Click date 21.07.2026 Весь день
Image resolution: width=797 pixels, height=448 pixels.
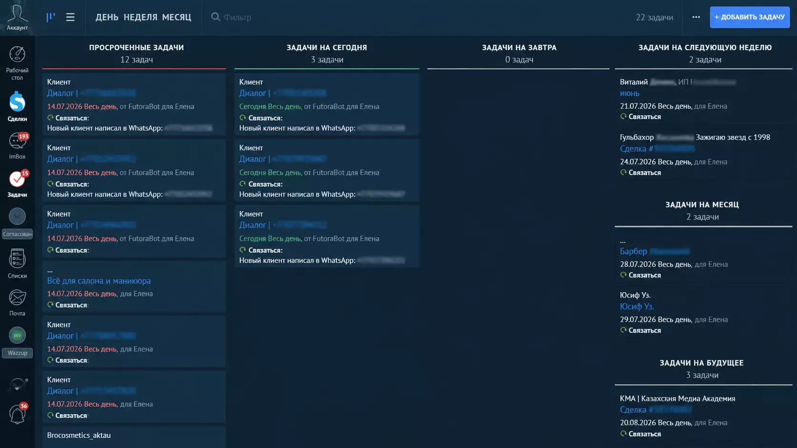[655, 106]
